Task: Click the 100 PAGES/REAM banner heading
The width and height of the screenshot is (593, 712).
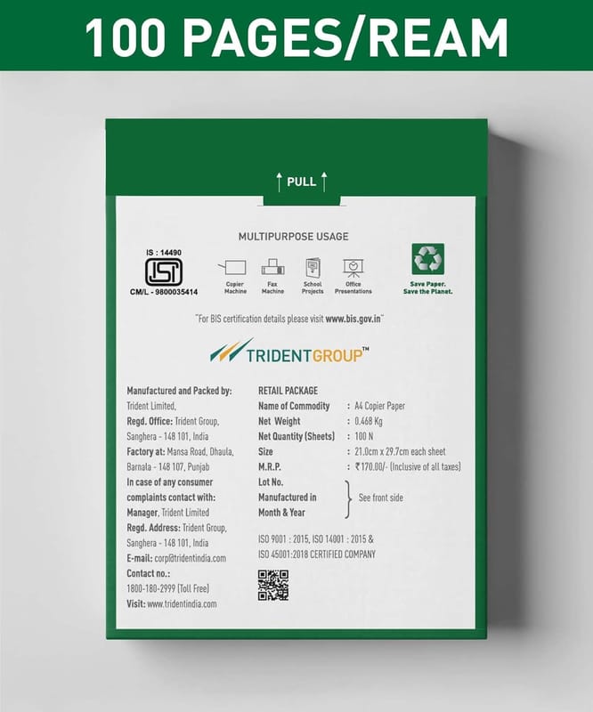Action: pyautogui.click(x=296, y=36)
